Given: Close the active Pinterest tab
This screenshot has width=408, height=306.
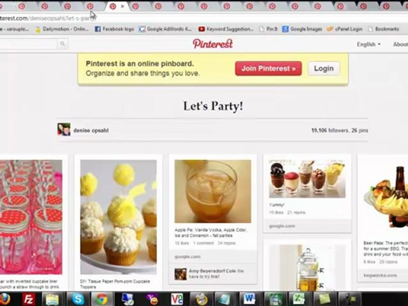Looking at the screenshot, I should (x=122, y=6).
